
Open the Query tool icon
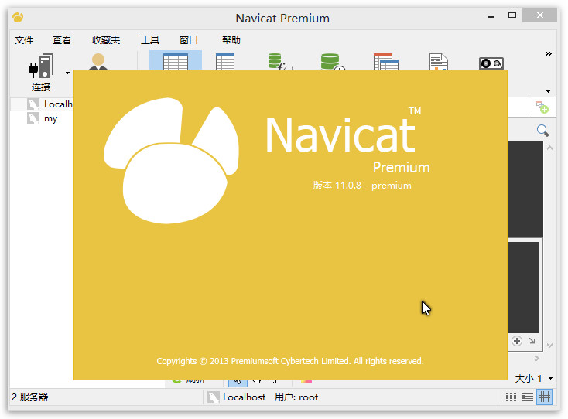tap(385, 62)
